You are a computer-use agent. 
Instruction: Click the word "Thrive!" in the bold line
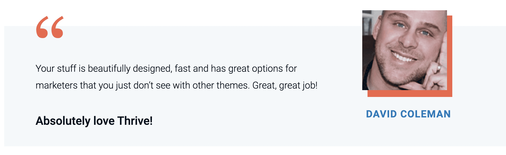[135, 121]
